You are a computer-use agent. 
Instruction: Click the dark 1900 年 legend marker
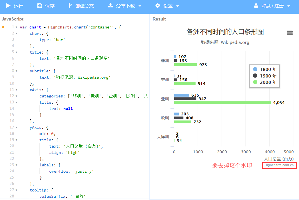[255, 76]
